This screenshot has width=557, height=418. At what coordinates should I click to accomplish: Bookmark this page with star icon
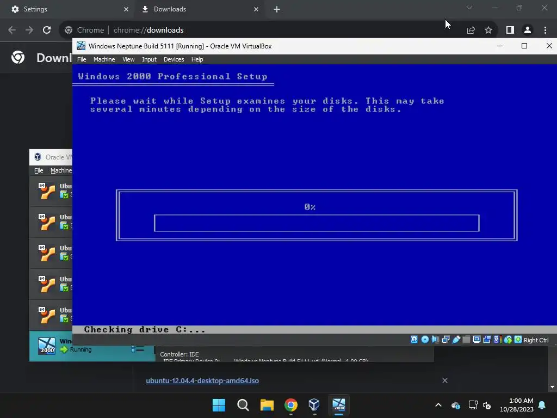coord(488,30)
